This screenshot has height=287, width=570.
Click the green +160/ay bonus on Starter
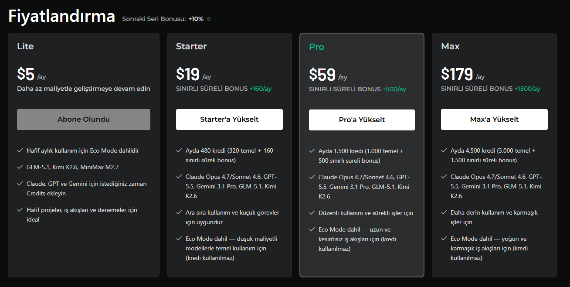click(261, 89)
